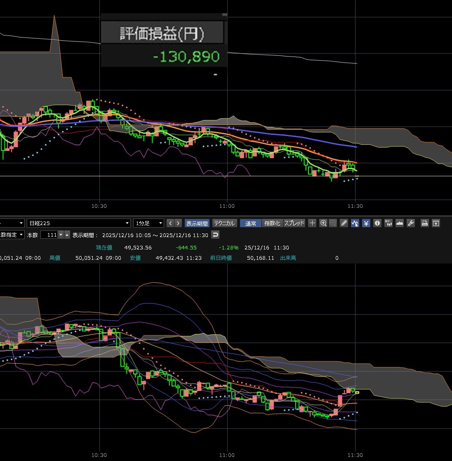
Task: Open the 日経225 symbol dropdown
Action: [78, 223]
